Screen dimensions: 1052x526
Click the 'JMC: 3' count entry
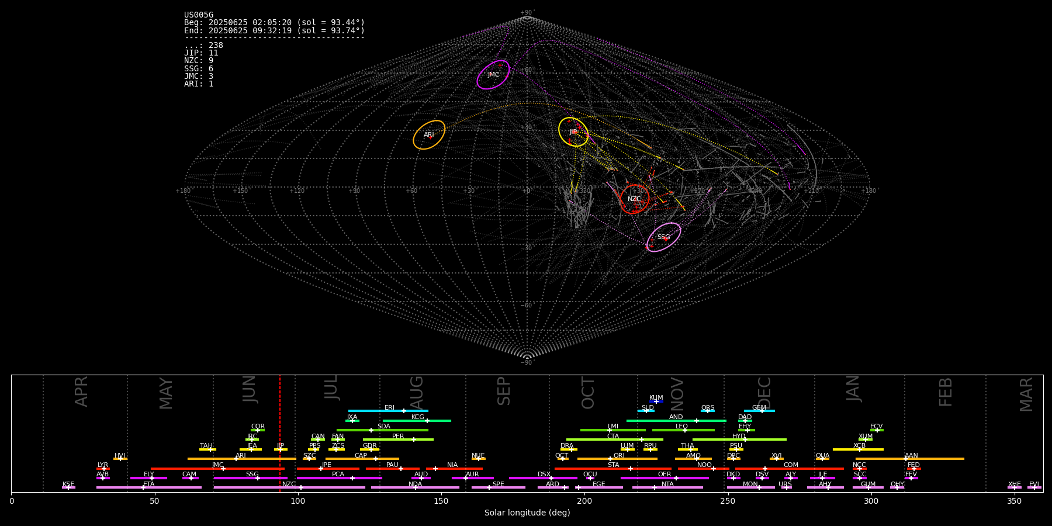[199, 76]
